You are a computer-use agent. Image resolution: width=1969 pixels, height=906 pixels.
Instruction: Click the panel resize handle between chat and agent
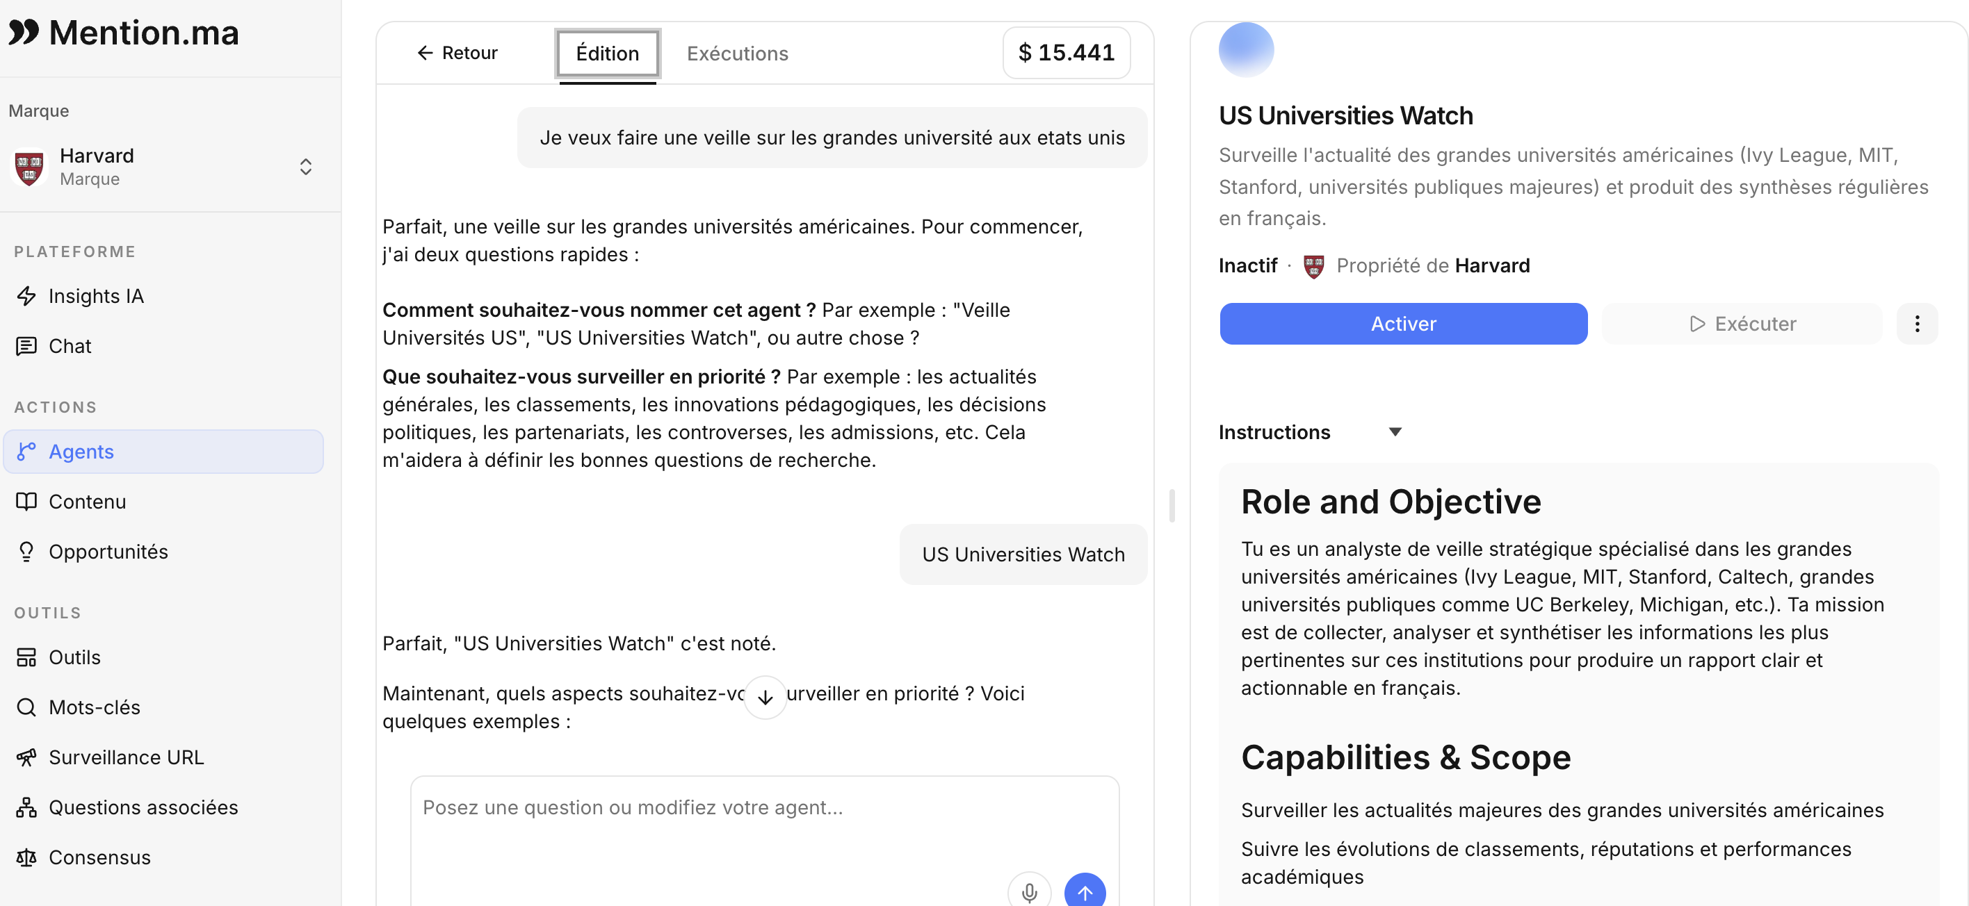click(1172, 505)
